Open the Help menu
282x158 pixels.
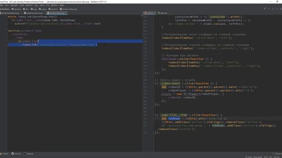pyautogui.click(x=62, y=5)
